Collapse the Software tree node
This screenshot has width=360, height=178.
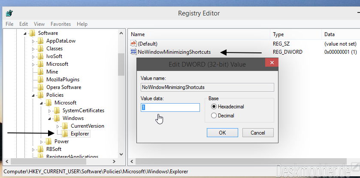tap(25, 34)
